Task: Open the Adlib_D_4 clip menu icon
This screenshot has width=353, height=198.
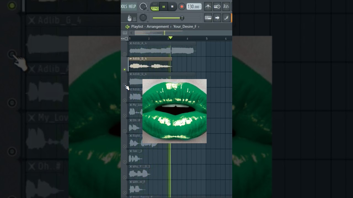Action: 131,59
